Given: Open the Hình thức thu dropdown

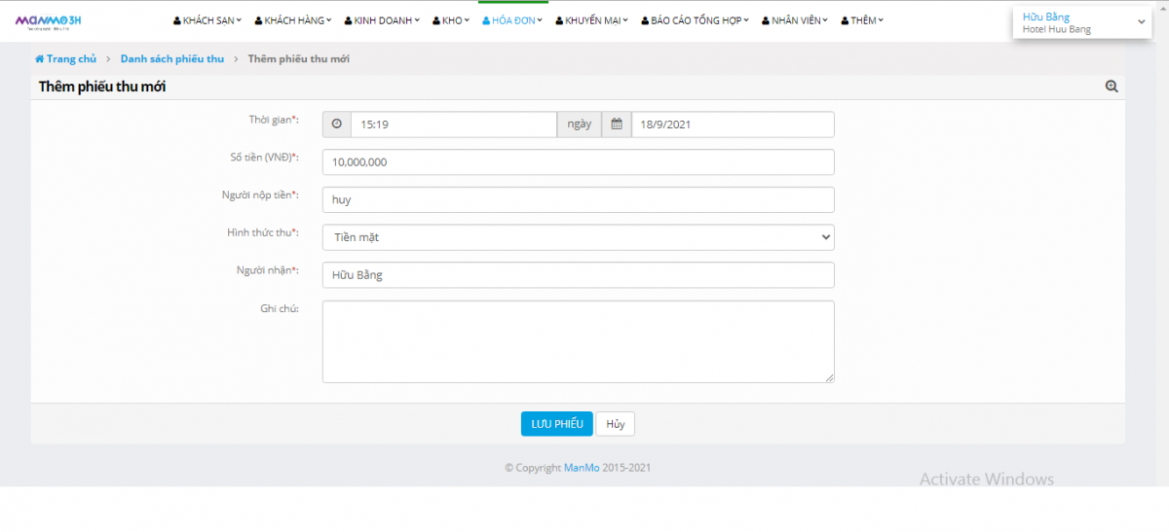Looking at the screenshot, I should click(578, 237).
